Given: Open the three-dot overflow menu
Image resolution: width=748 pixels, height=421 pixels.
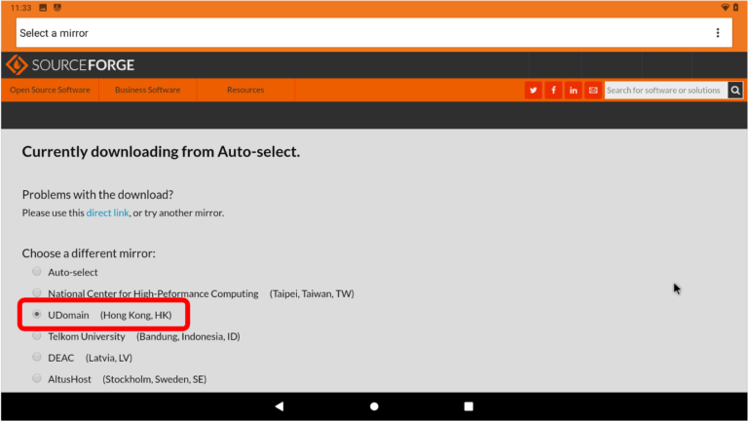Looking at the screenshot, I should point(718,33).
